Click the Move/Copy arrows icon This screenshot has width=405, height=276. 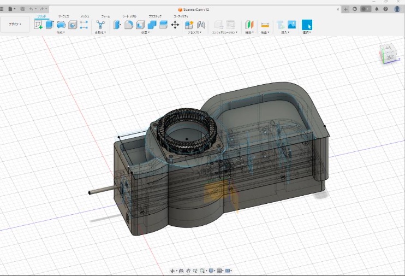[175, 25]
